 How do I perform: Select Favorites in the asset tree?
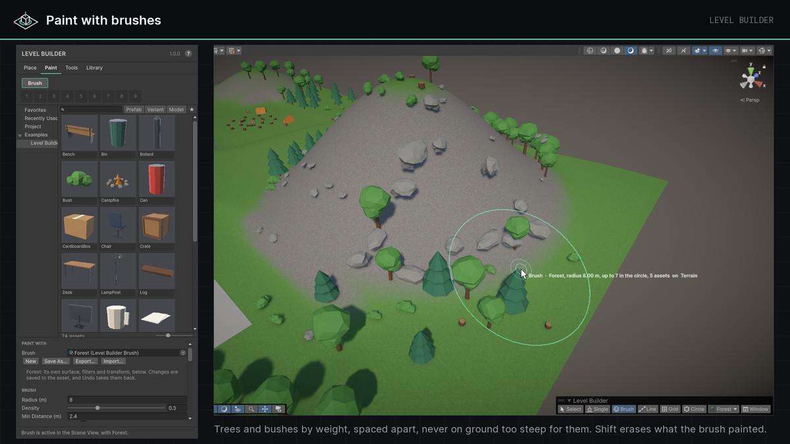coord(36,110)
